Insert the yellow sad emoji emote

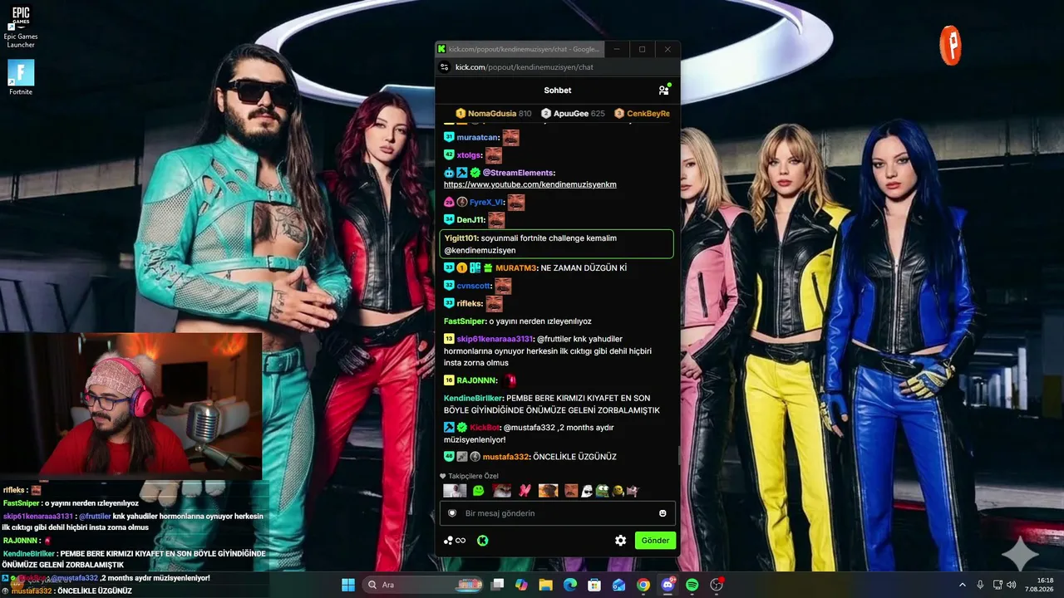click(618, 491)
